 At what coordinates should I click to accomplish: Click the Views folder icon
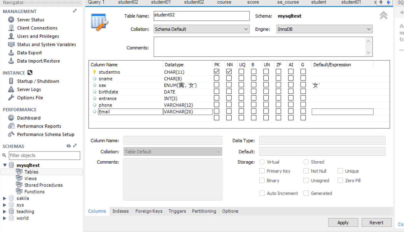(19, 178)
